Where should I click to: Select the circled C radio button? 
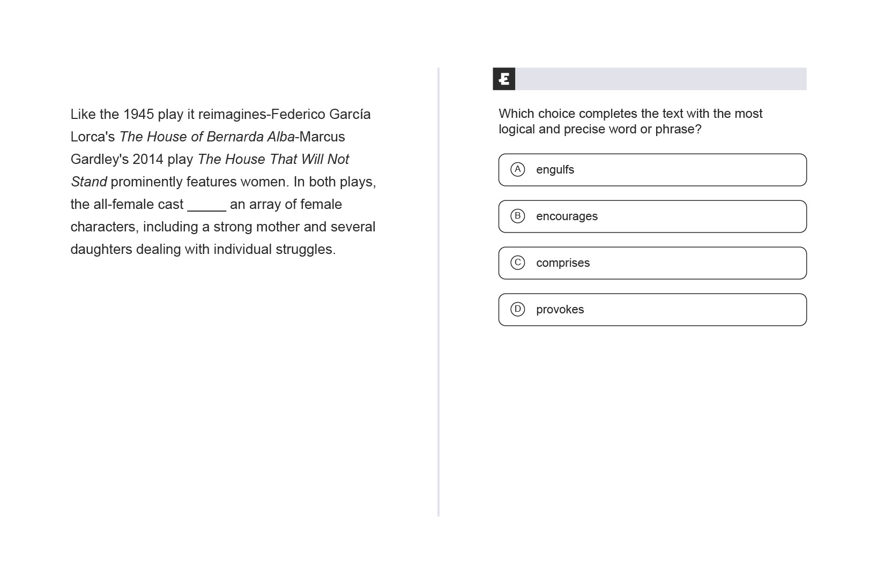517,262
